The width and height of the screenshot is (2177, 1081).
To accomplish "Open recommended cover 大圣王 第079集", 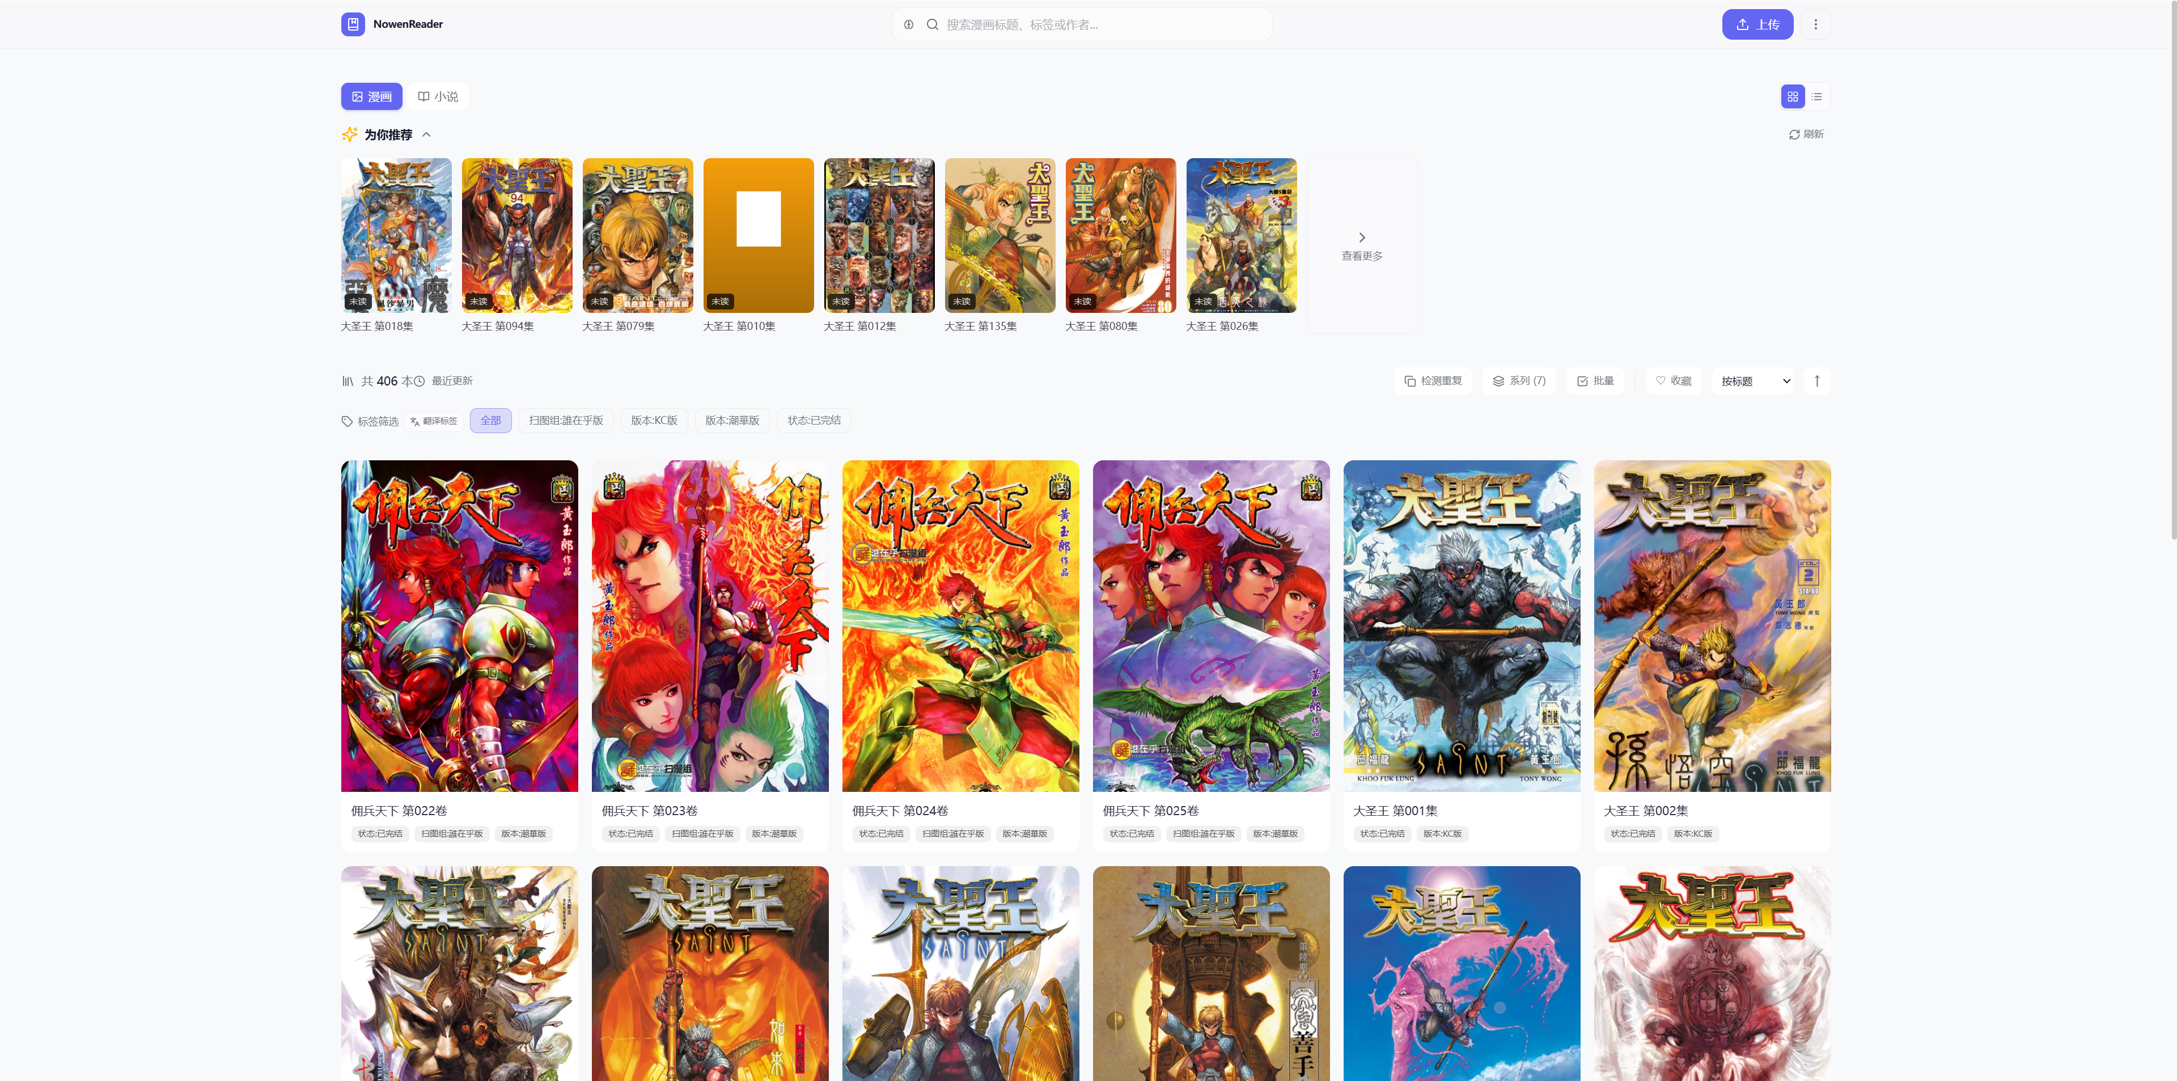I will (x=638, y=235).
